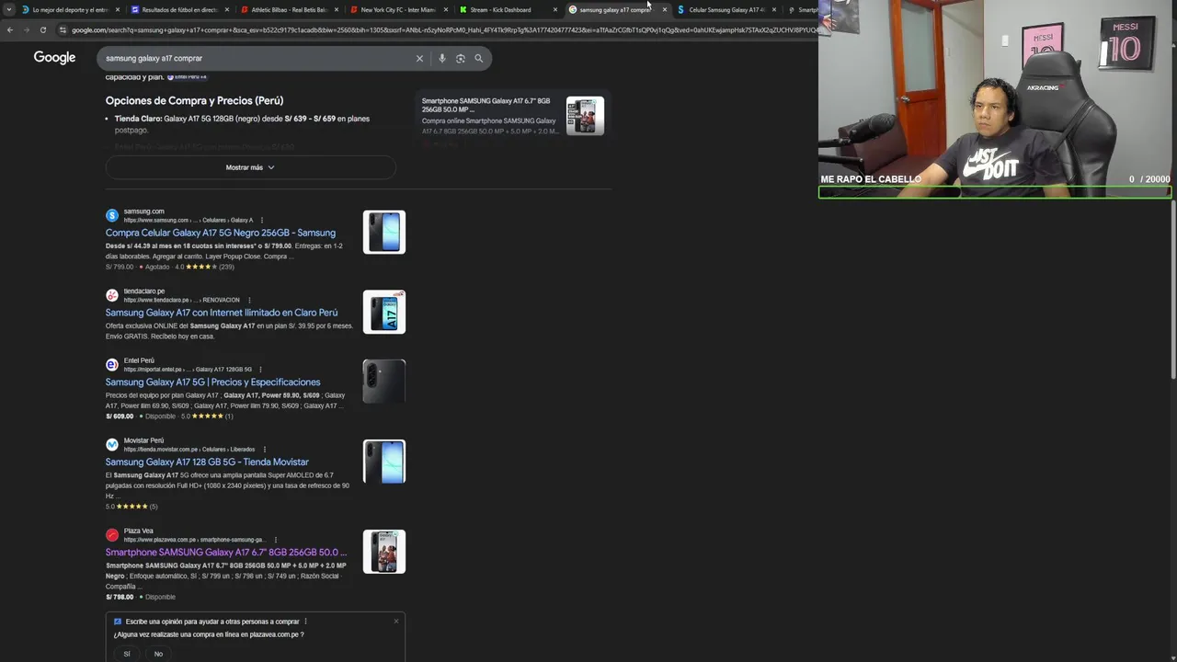
Task: Click 'S/ 798.00' price under Plaza Vea result
Action: [x=120, y=598]
